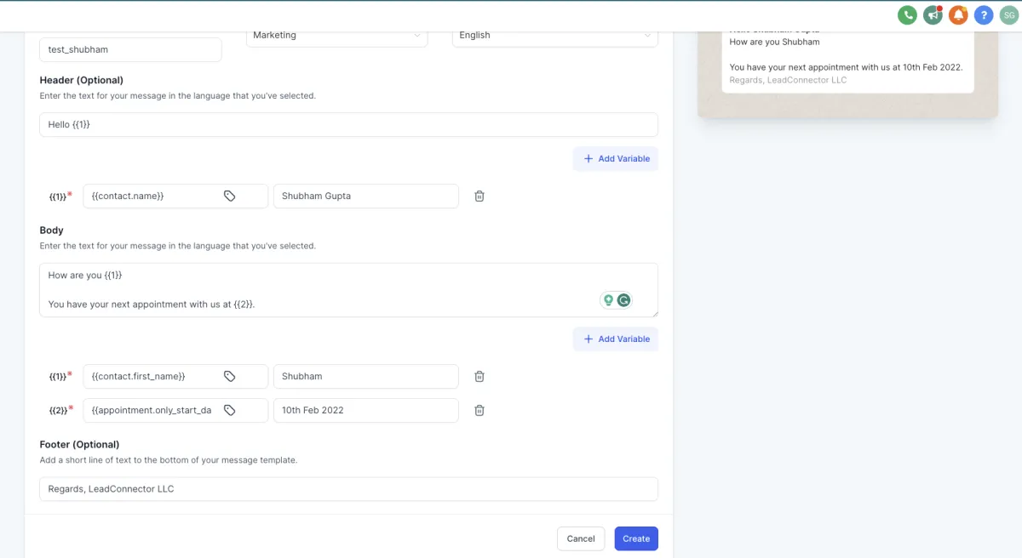Viewport: 1022px width, 558px height.
Task: Focus the 10th Feb 2022 sample field
Action: [x=366, y=410]
